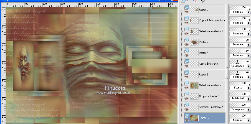The width and height of the screenshot is (251, 124).
Task: Click the layers panel splitter arrow handle
Action: tap(227, 73)
